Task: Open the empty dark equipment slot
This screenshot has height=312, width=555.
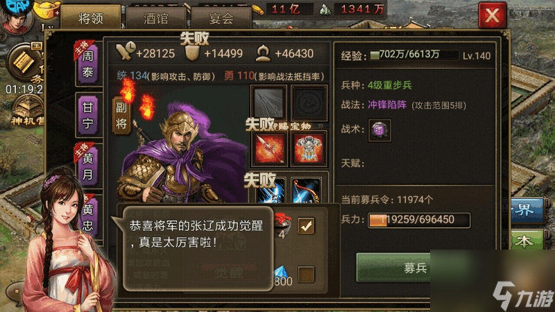Action: click(309, 102)
